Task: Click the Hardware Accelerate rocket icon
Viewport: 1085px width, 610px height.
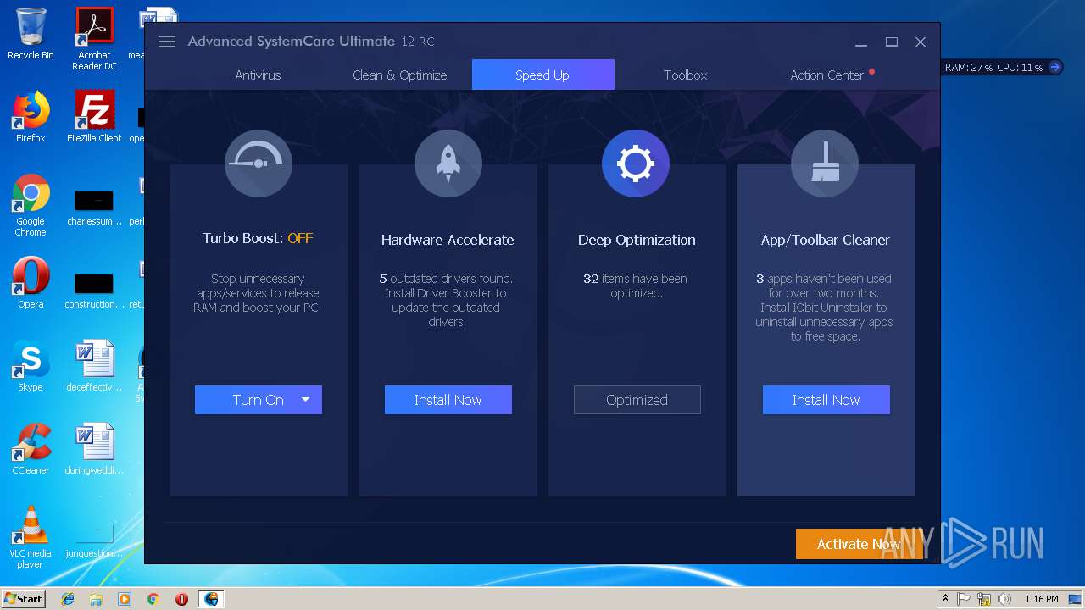Action: 448,164
